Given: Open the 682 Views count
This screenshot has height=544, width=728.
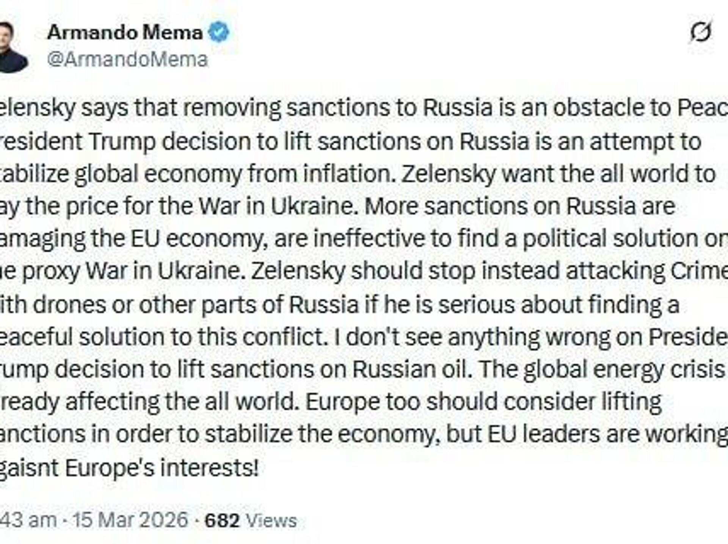Looking at the screenshot, I should (250, 520).
